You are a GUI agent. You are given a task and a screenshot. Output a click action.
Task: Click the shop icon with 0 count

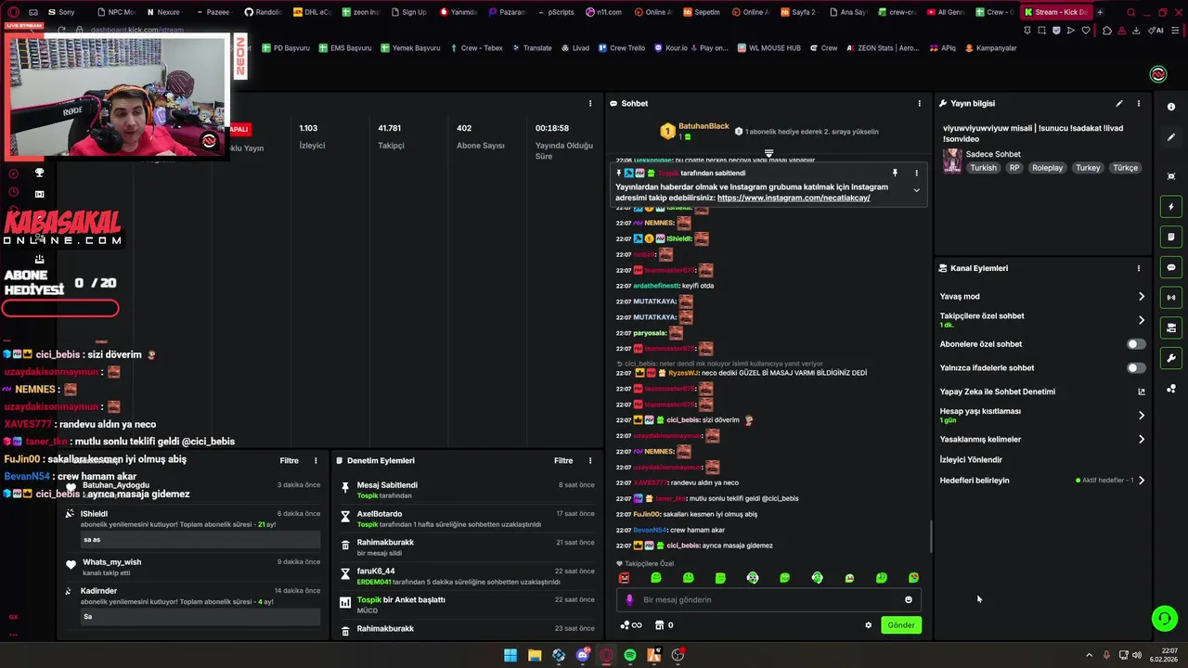point(665,625)
